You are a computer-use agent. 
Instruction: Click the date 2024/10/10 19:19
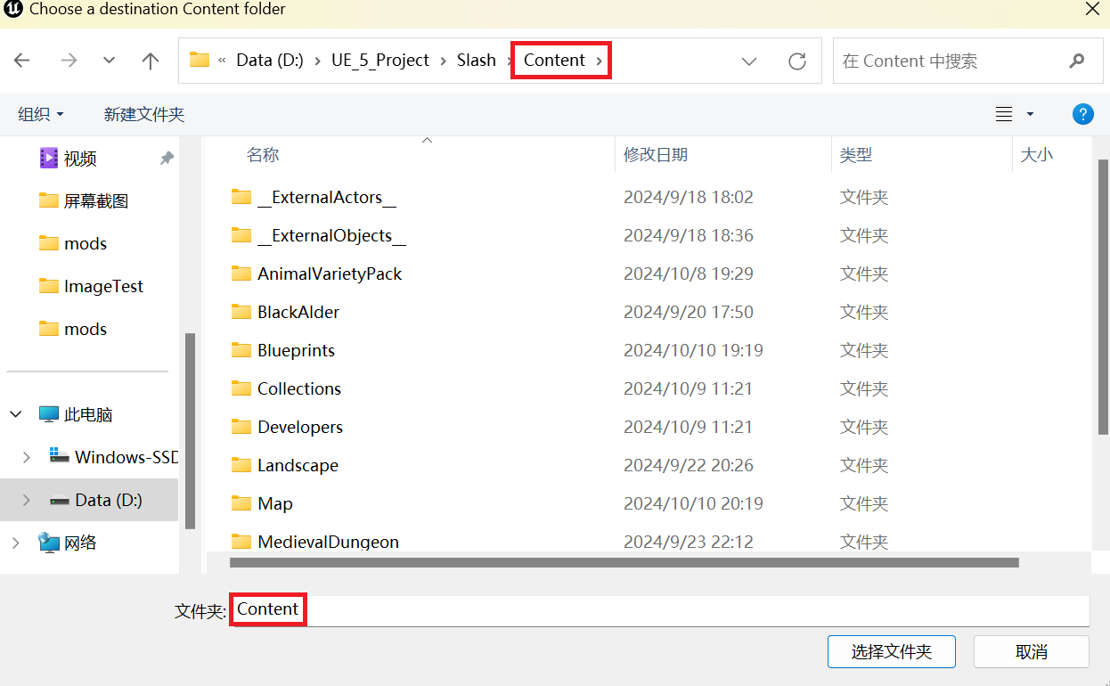click(693, 350)
